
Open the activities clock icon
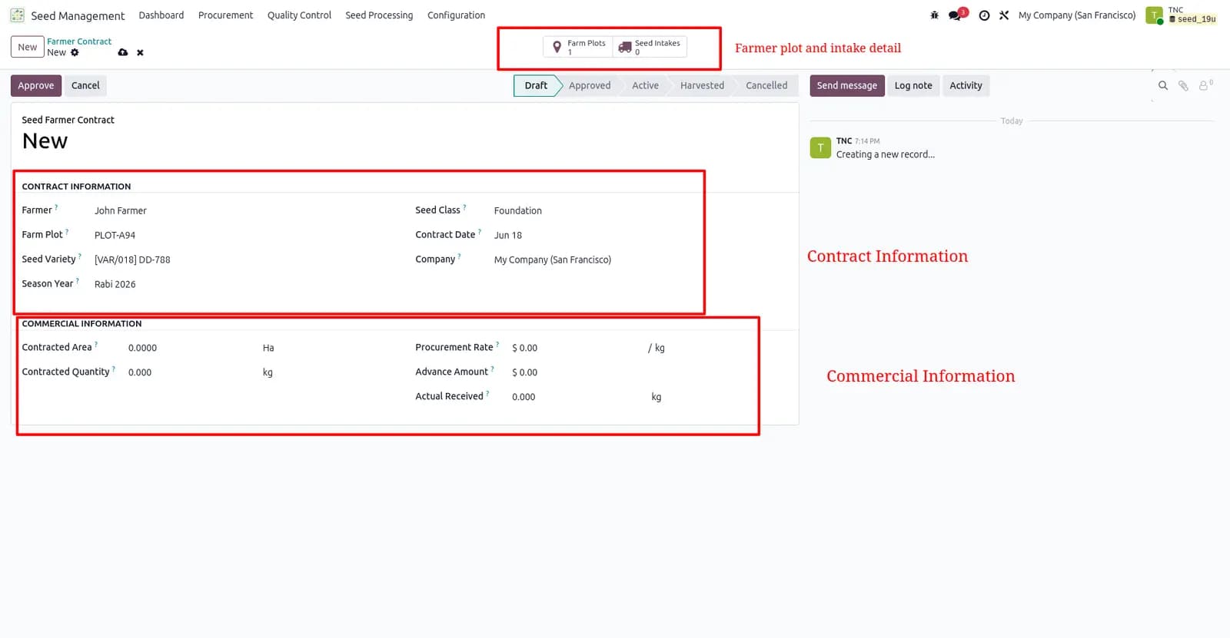(x=984, y=15)
